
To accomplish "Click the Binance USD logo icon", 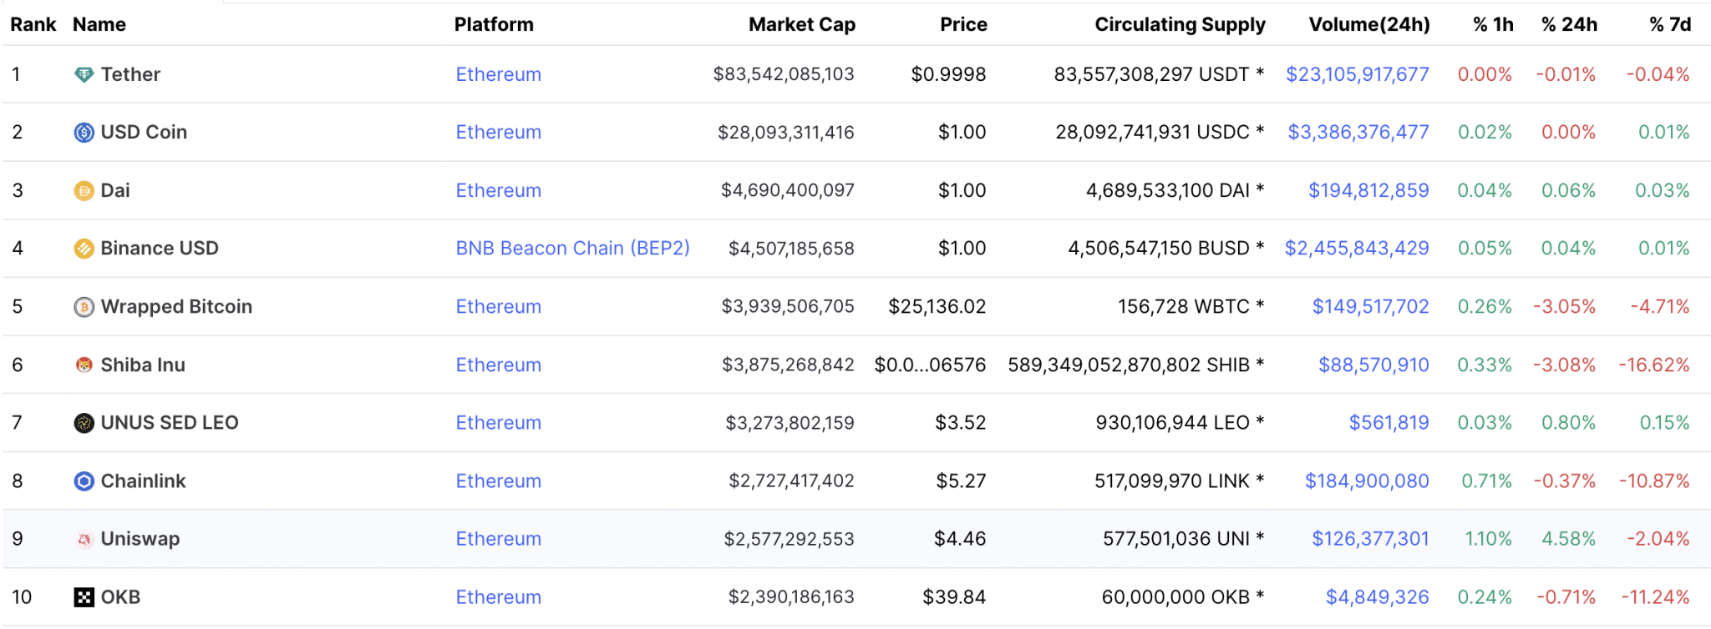I will (x=84, y=249).
